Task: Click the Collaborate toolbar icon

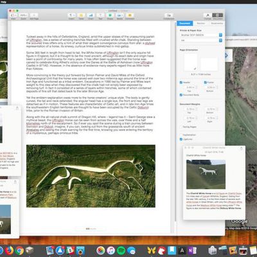Action: point(169,15)
